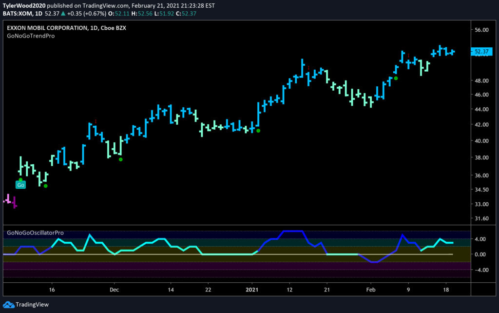Click the date axis label 22
Screen dimensions: 499x313
[208, 290]
